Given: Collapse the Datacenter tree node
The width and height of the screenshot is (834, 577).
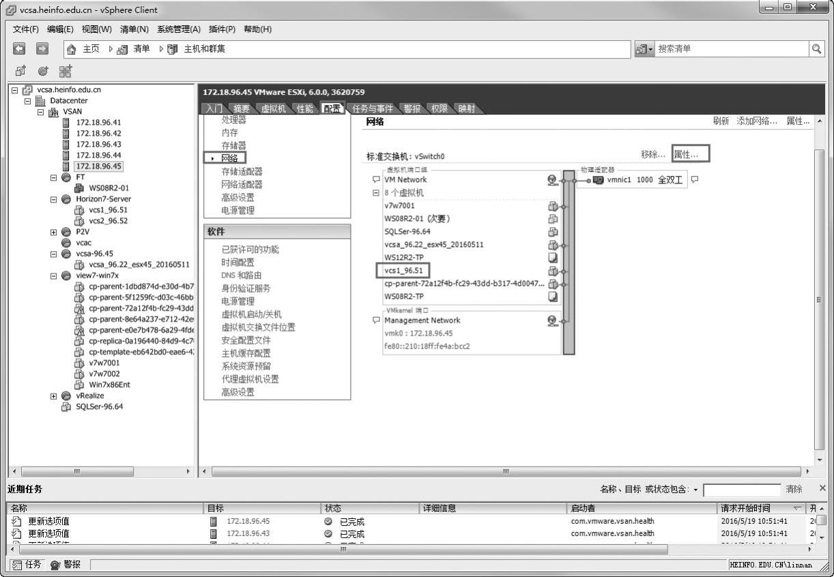Looking at the screenshot, I should click(x=28, y=101).
